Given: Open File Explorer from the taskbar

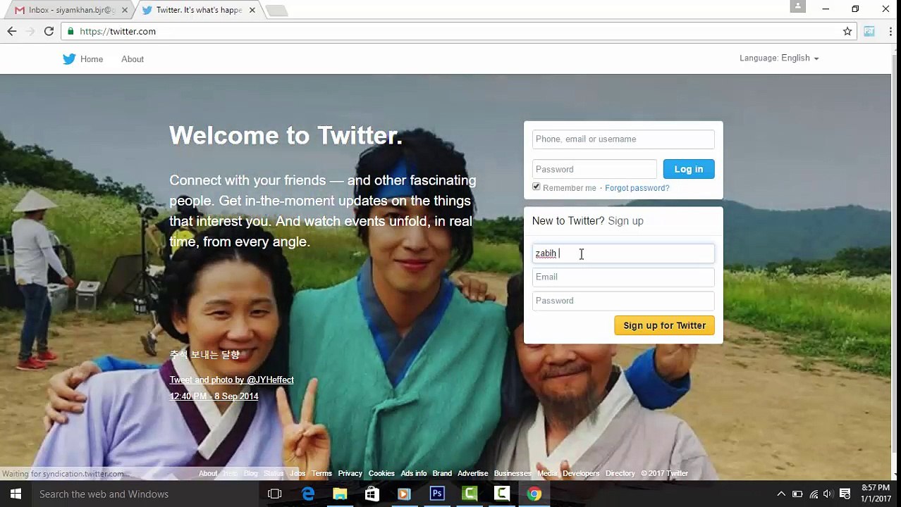Looking at the screenshot, I should click(x=340, y=494).
